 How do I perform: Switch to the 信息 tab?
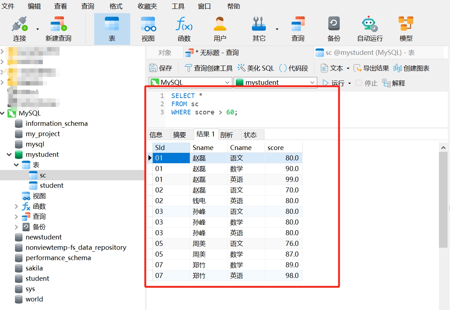156,135
